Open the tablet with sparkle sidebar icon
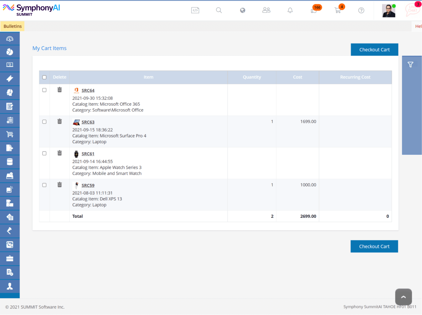 (x=10, y=189)
